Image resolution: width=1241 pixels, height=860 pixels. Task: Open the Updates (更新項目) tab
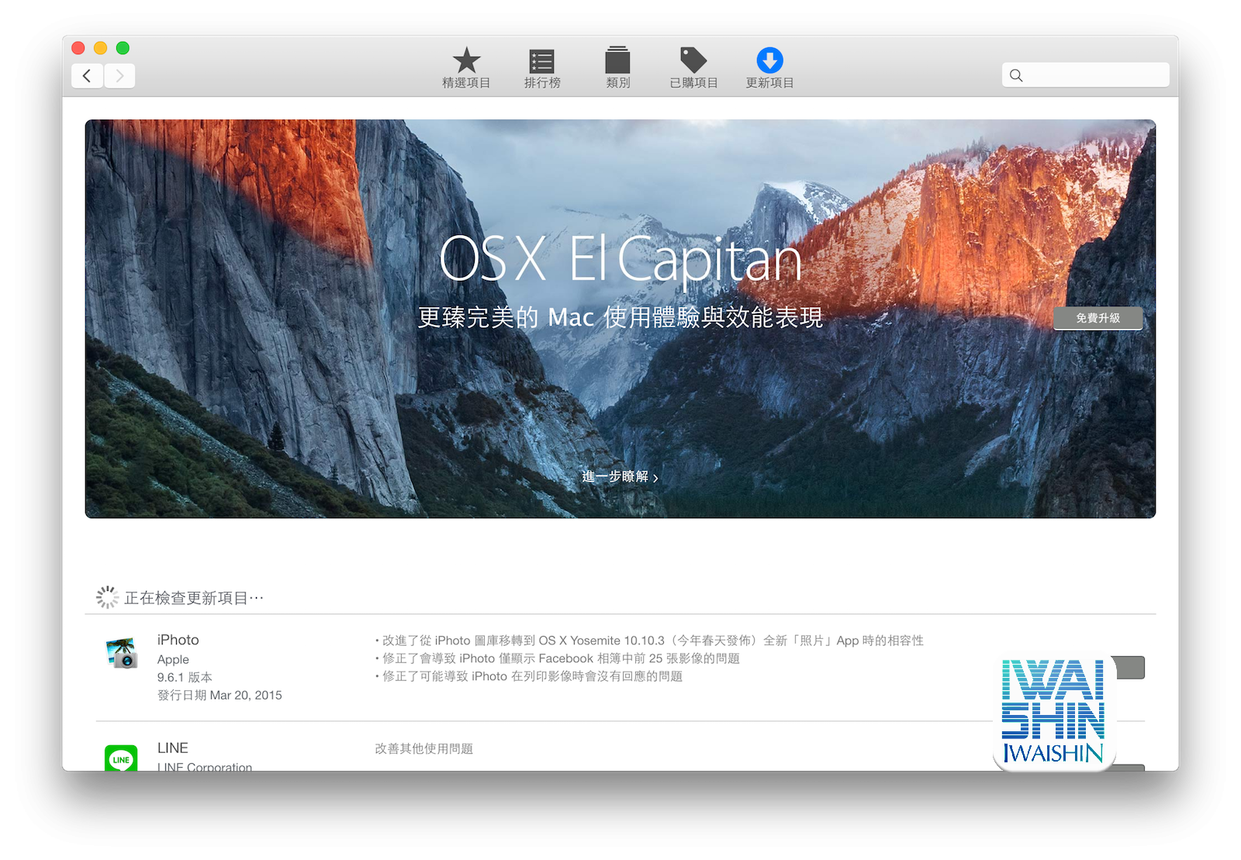(769, 68)
